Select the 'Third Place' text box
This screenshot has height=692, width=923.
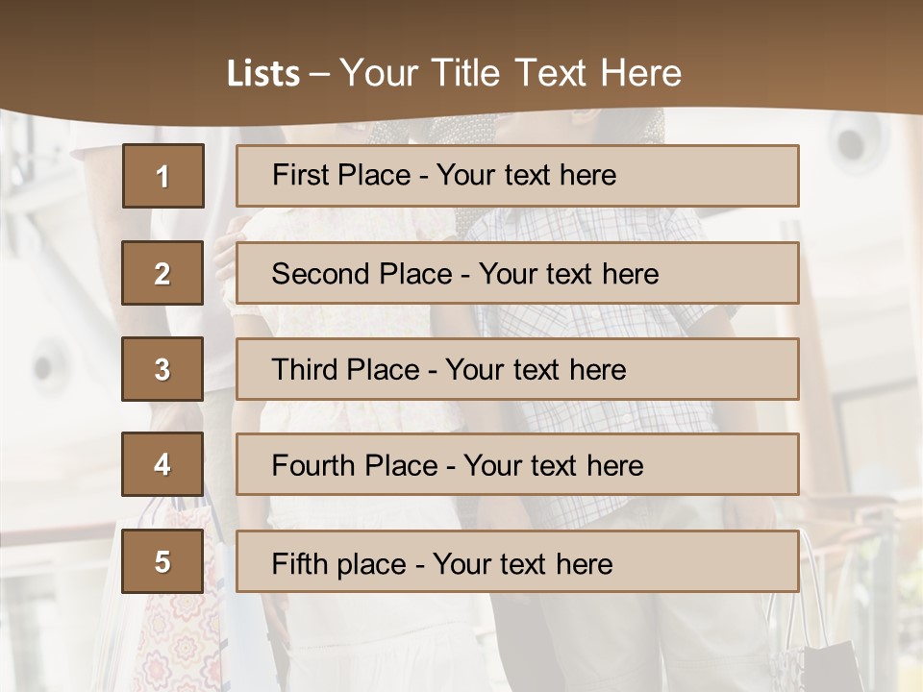click(517, 369)
